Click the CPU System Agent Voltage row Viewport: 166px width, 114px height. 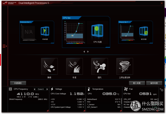(x=67, y=107)
